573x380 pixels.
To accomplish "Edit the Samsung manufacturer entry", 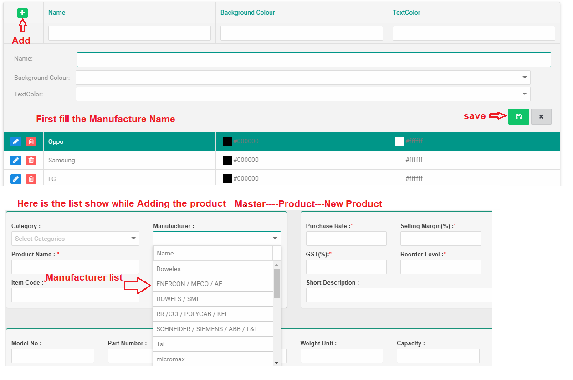I will point(16,160).
